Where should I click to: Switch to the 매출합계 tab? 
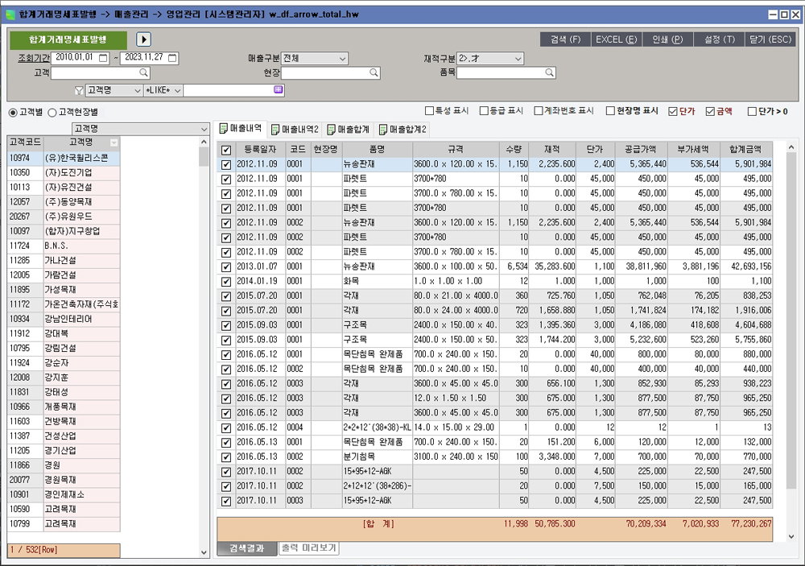pos(349,129)
